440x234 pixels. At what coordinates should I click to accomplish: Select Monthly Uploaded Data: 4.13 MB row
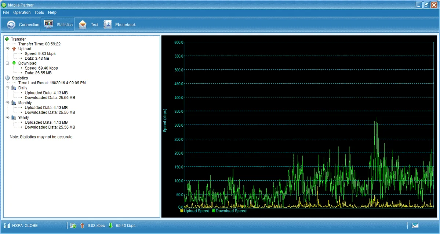coord(46,108)
